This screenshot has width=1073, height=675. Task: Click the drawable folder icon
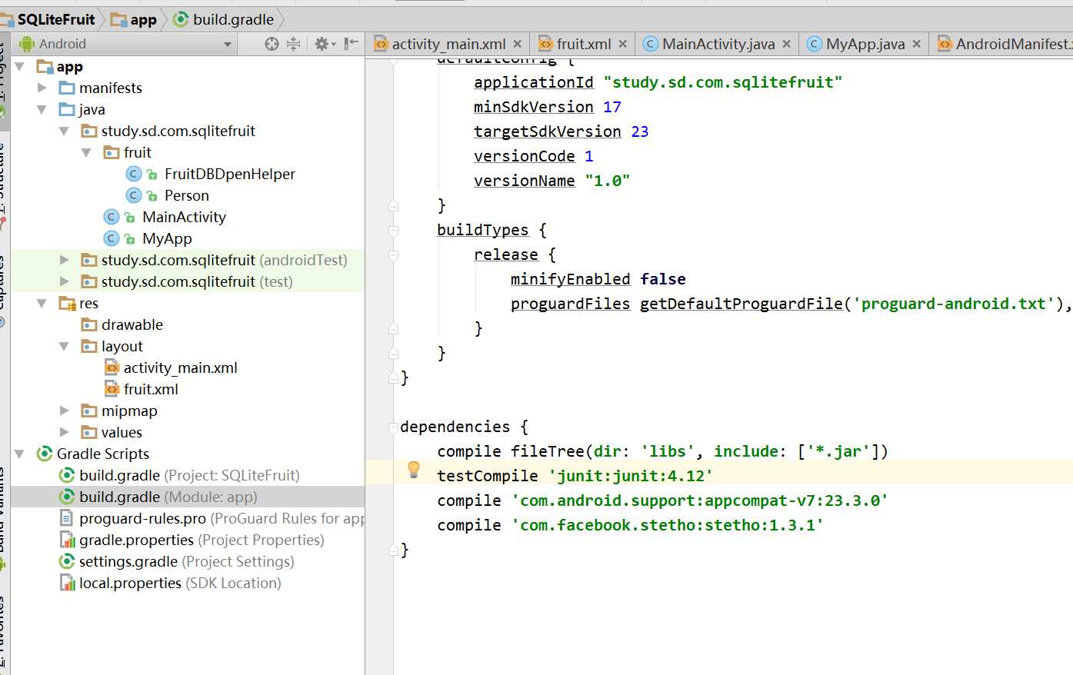point(89,324)
